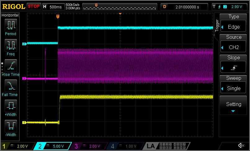Image resolution: width=250 pixels, height=151 pixels.
Task: Click the trigger level 2.90 V readout
Action: 237,7
